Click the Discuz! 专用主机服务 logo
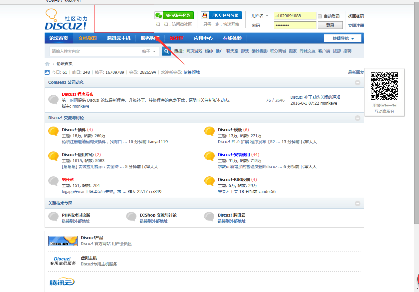The width and height of the screenshot is (419, 292). click(x=63, y=261)
